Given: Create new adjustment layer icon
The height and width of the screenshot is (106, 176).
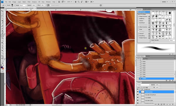Looking at the screenshot, I should tap(164, 105).
